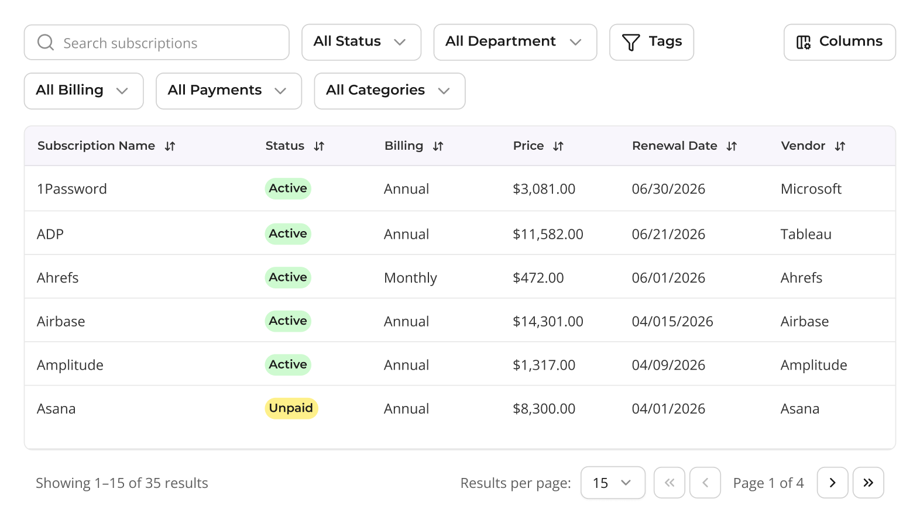
Task: Click the search magnifier icon
Action: (46, 43)
